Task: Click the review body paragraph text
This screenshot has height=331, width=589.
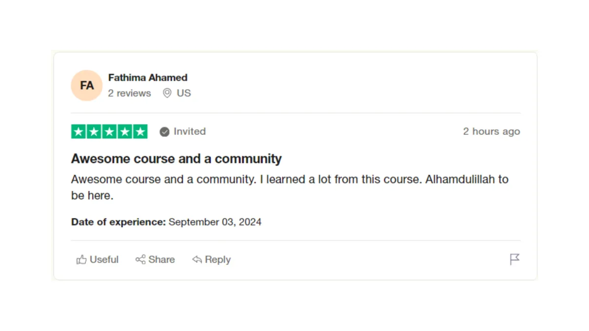Action: [x=290, y=187]
